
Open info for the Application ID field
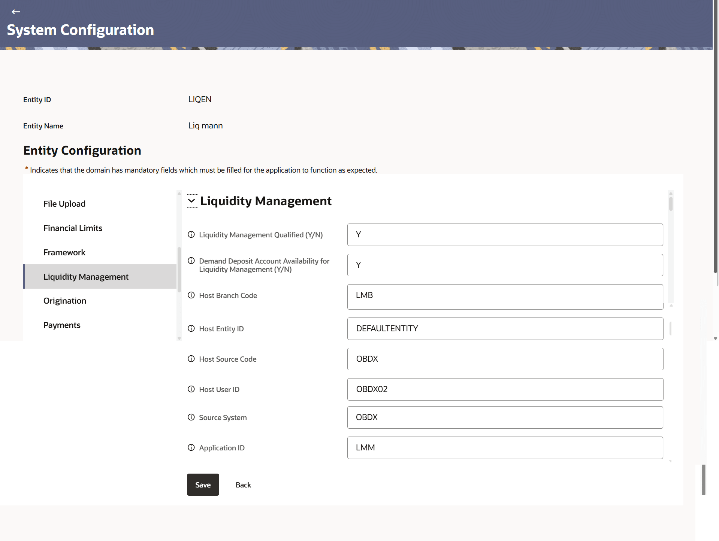191,447
